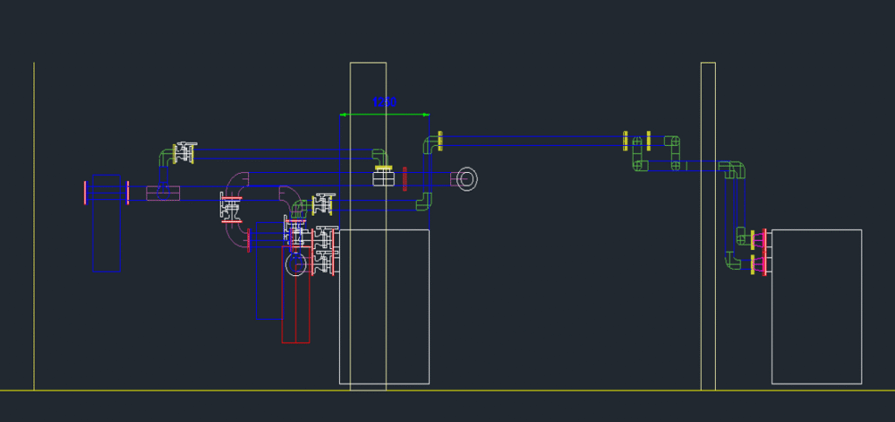Select the white circle above red rectangle
This screenshot has width=895, height=422.
click(296, 263)
